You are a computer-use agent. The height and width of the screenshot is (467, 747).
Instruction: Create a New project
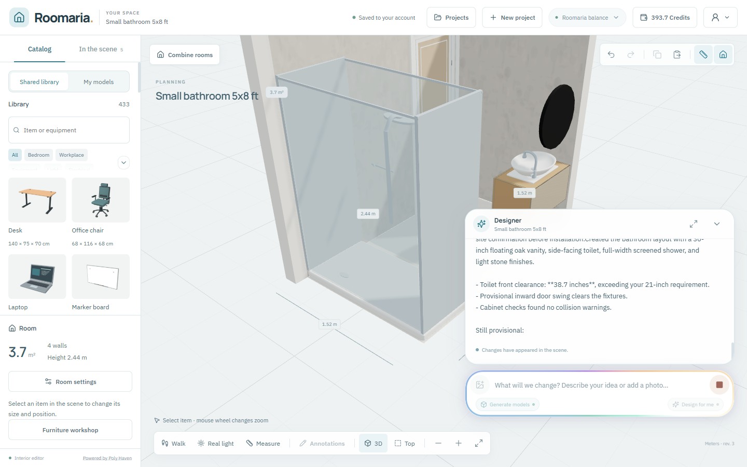click(x=513, y=18)
